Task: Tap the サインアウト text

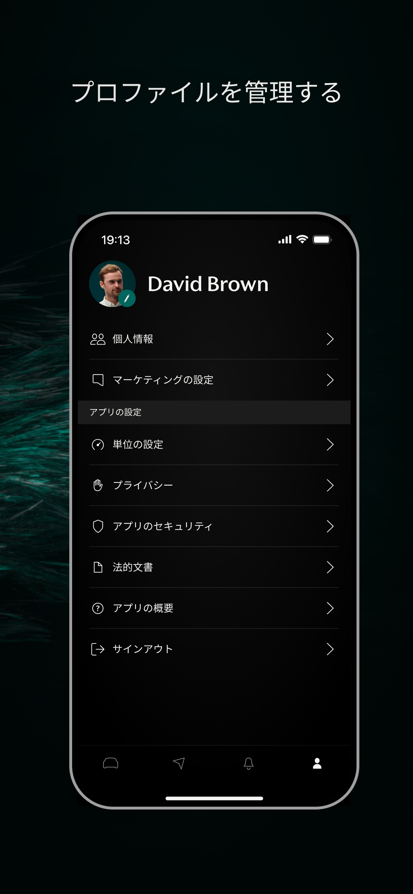Action: pos(143,649)
